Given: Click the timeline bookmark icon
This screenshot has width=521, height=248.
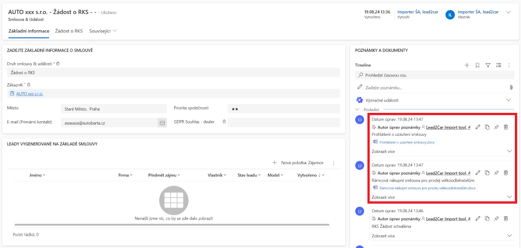Looking at the screenshot, I should [x=477, y=65].
